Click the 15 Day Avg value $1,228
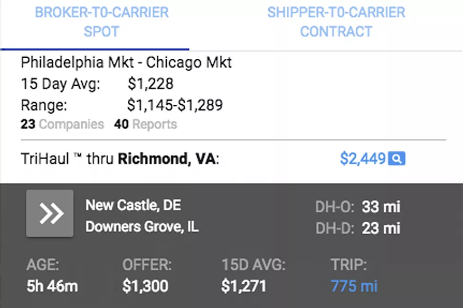This screenshot has width=463, height=308. tap(151, 84)
